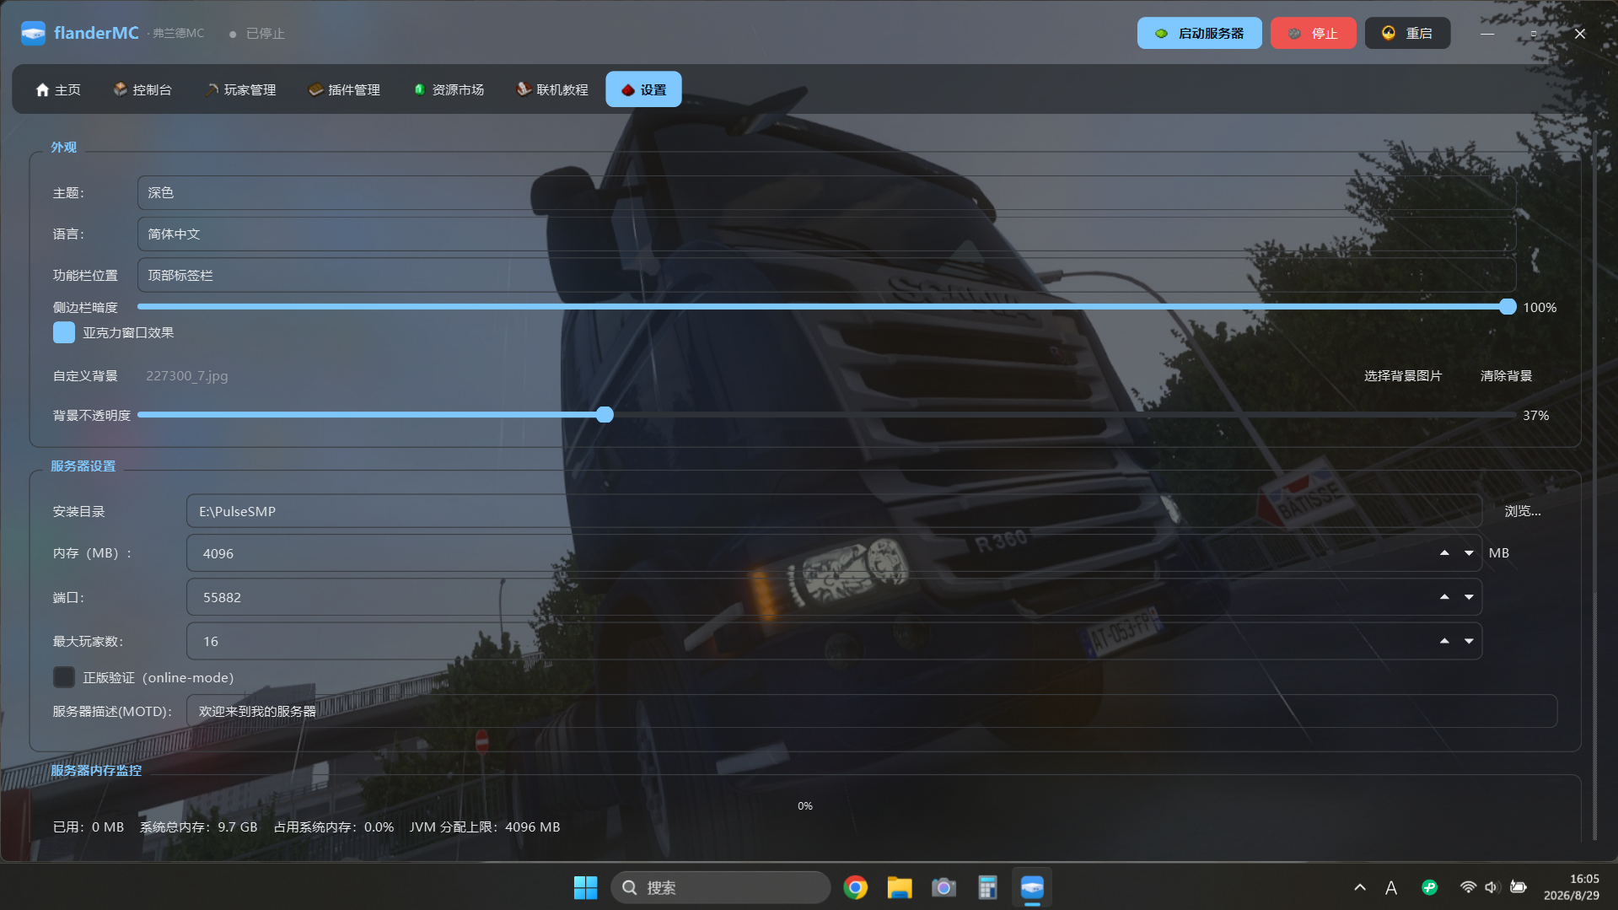Switch to the 玩家管理 tab
Screen dimensions: 1618x910
tap(241, 89)
